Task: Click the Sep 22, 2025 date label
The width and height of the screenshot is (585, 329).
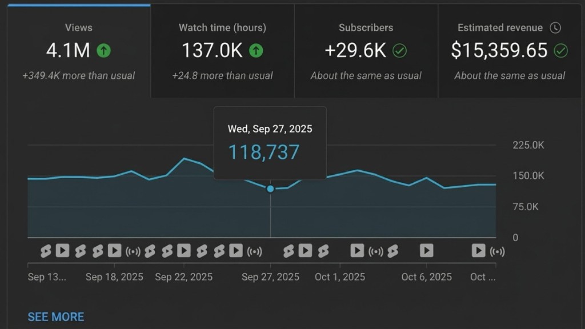Action: click(183, 277)
